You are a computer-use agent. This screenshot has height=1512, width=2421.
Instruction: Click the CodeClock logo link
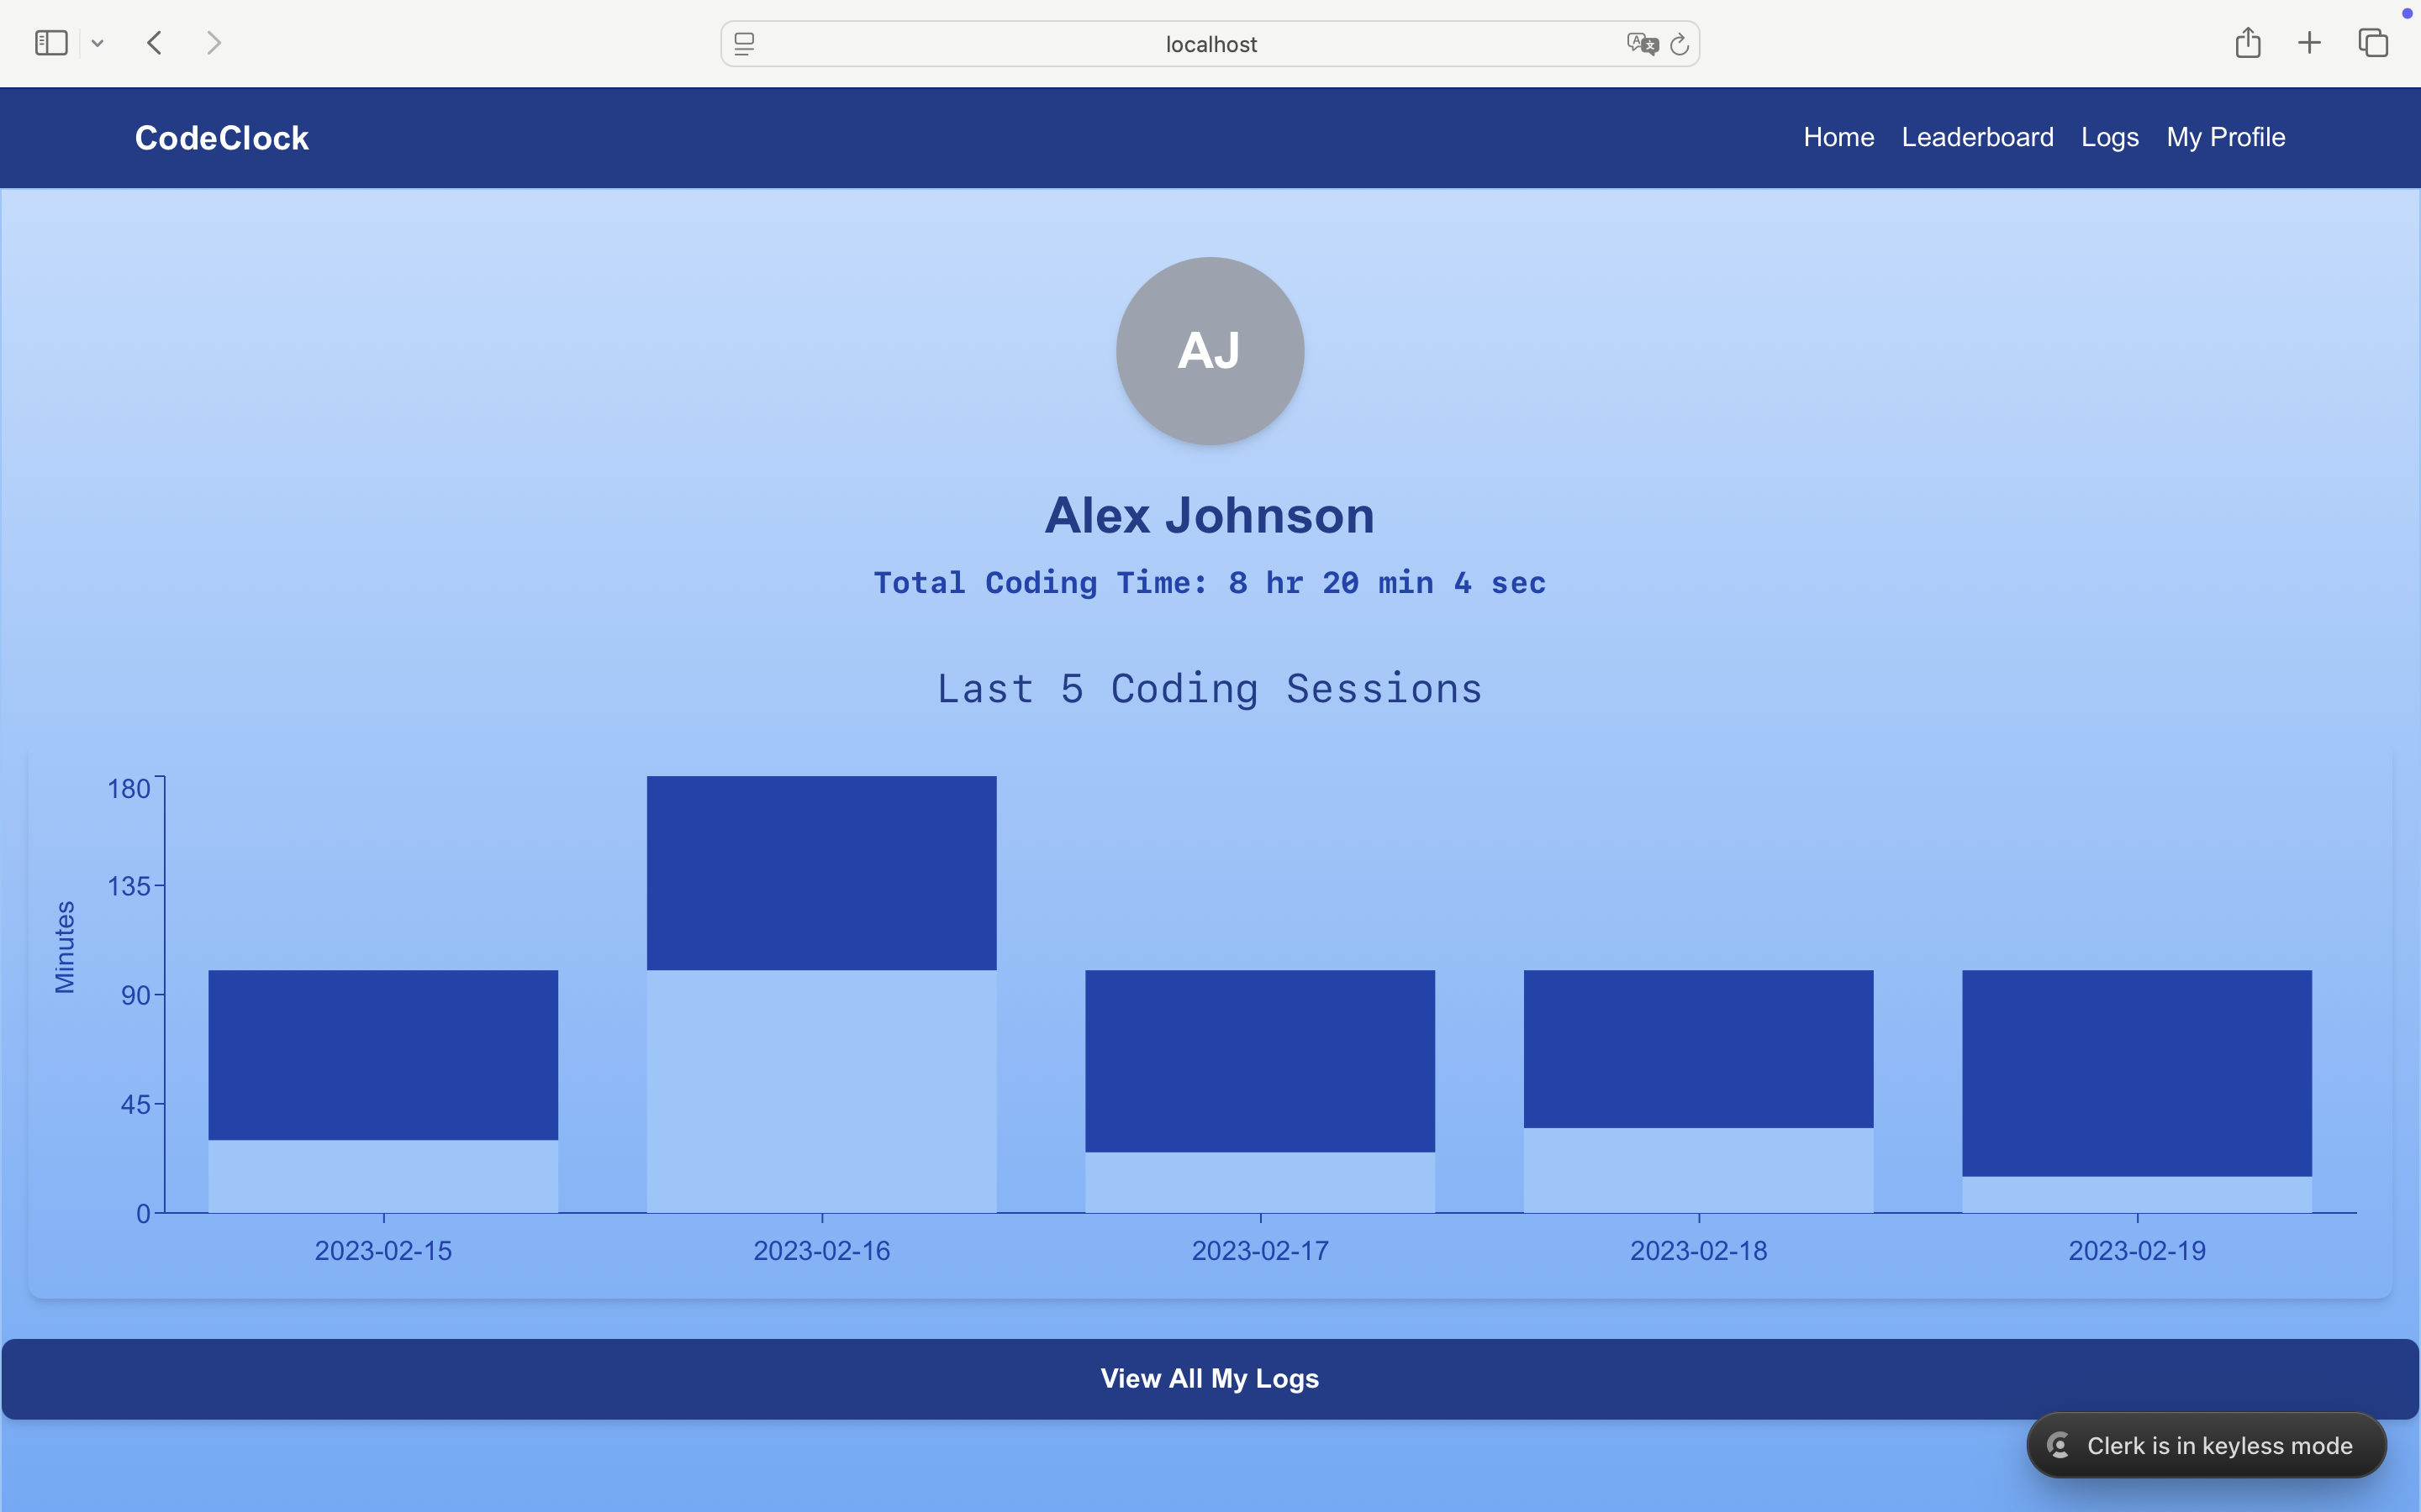coord(222,138)
